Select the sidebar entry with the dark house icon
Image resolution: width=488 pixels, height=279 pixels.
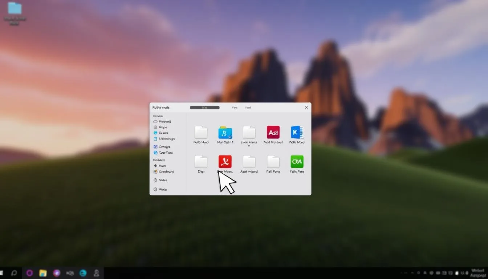click(x=160, y=166)
